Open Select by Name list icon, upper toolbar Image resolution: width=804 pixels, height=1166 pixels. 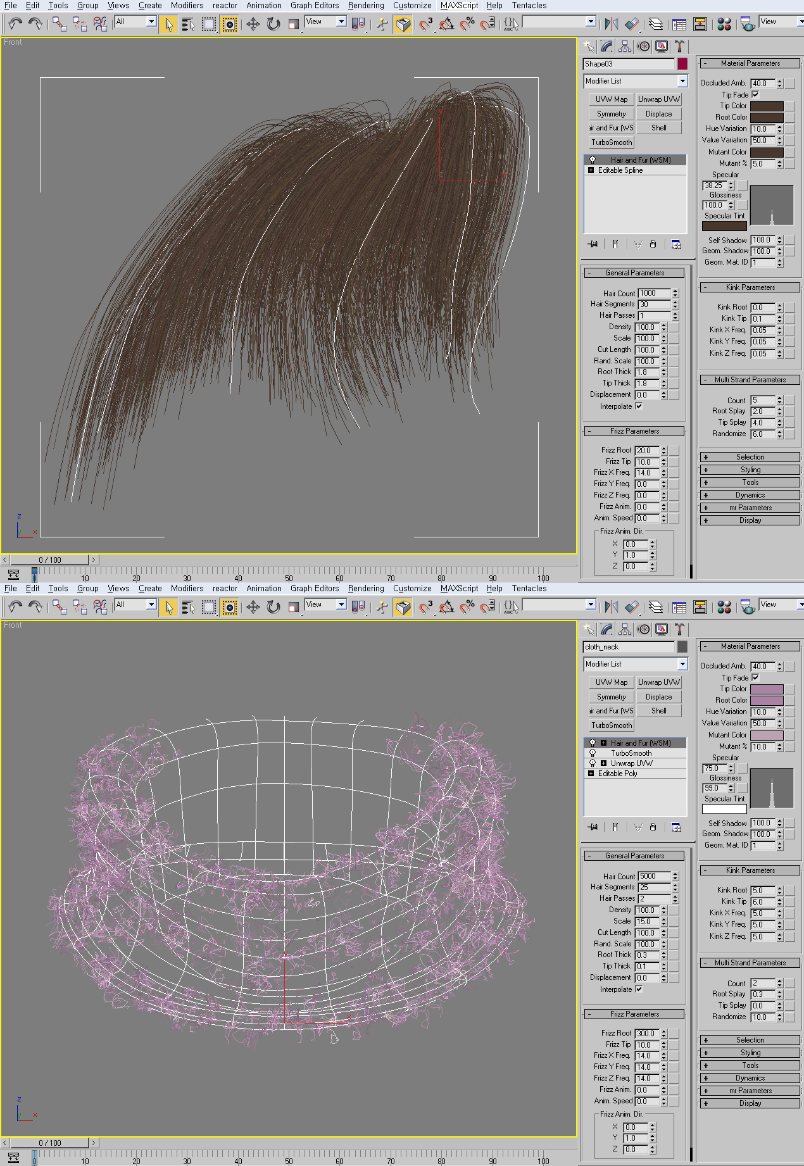(x=188, y=24)
